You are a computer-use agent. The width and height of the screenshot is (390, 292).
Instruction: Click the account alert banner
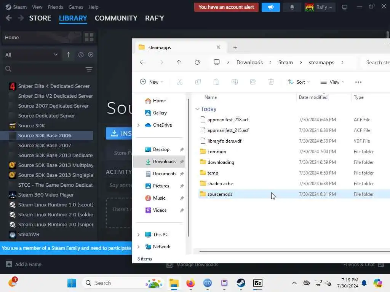point(226,7)
